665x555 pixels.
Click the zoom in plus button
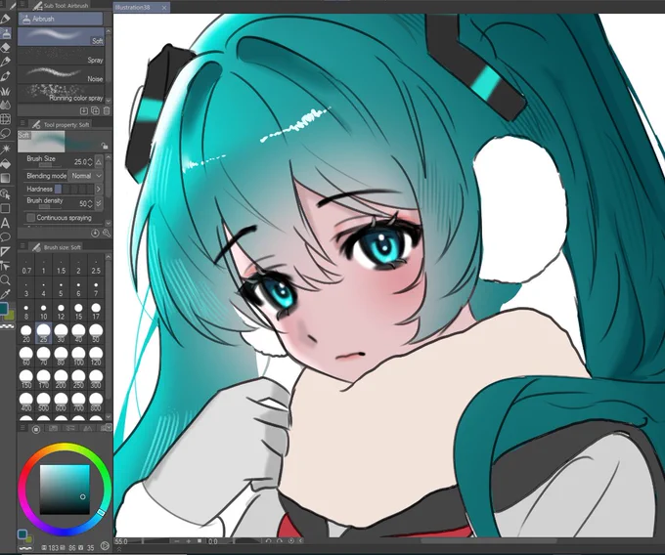[x=189, y=541]
